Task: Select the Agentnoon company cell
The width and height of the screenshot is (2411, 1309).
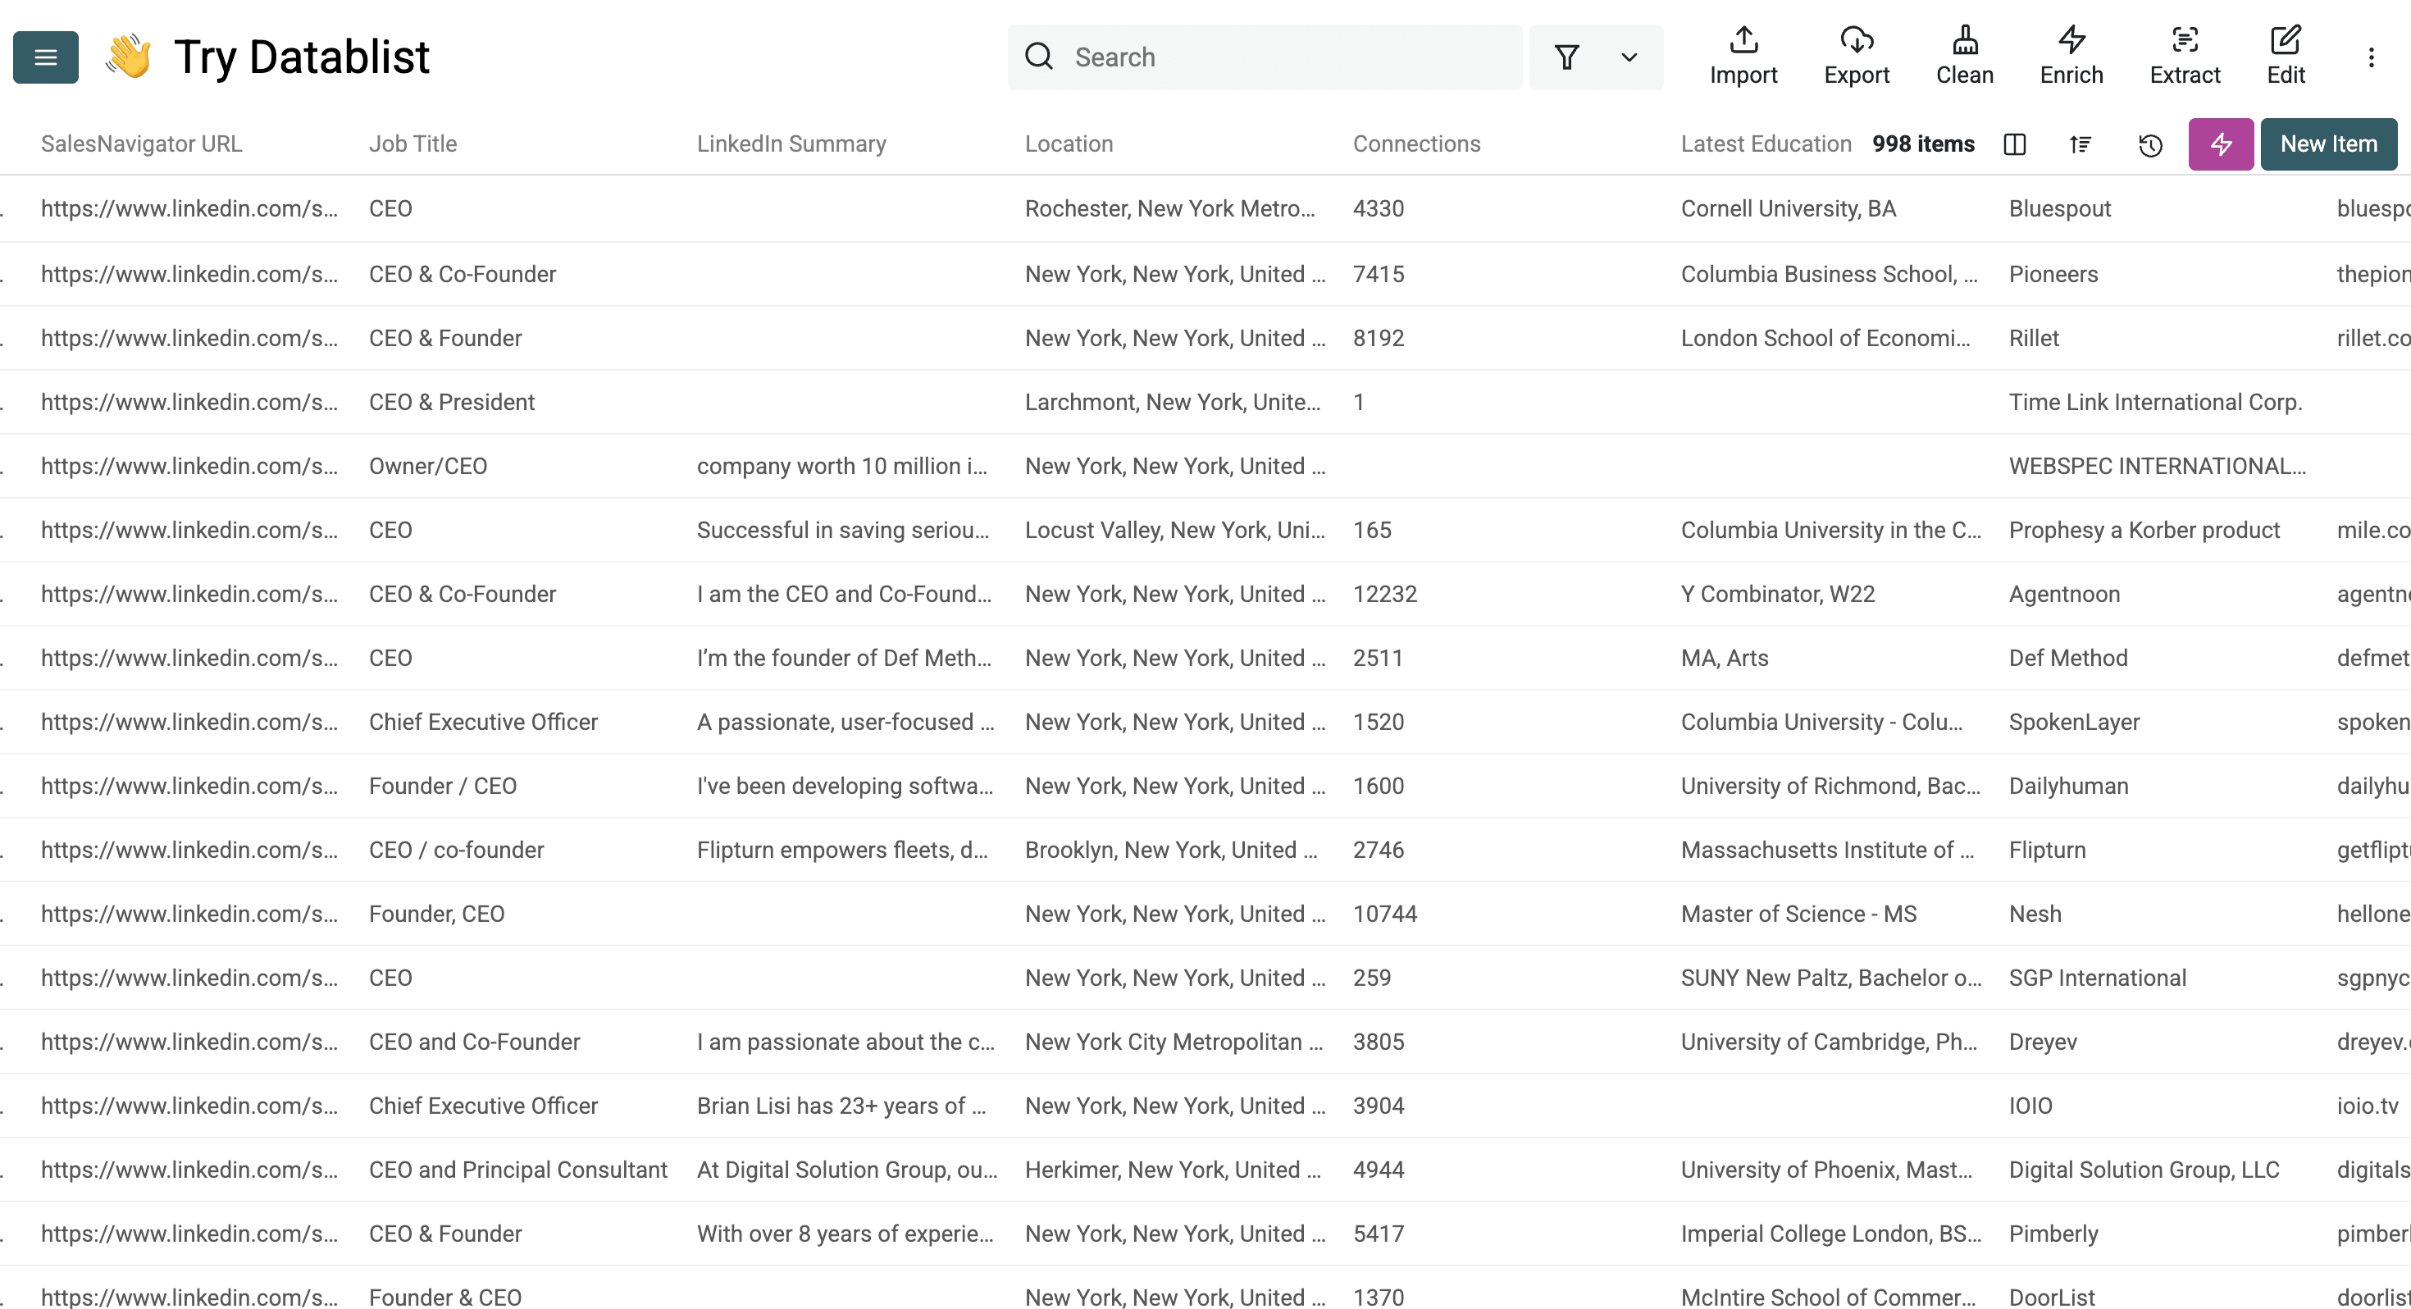Action: pyautogui.click(x=2064, y=595)
